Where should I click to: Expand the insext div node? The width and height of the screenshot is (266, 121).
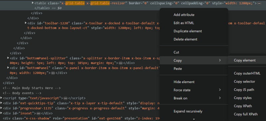click(x=1, y=113)
